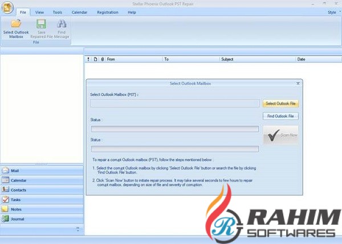Image resolution: width=342 pixels, height=244 pixels.
Task: Open the Tools ribbon tab
Action: pos(58,13)
